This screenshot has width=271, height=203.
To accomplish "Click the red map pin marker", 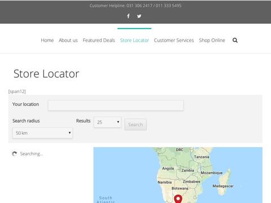I will click(178, 199).
